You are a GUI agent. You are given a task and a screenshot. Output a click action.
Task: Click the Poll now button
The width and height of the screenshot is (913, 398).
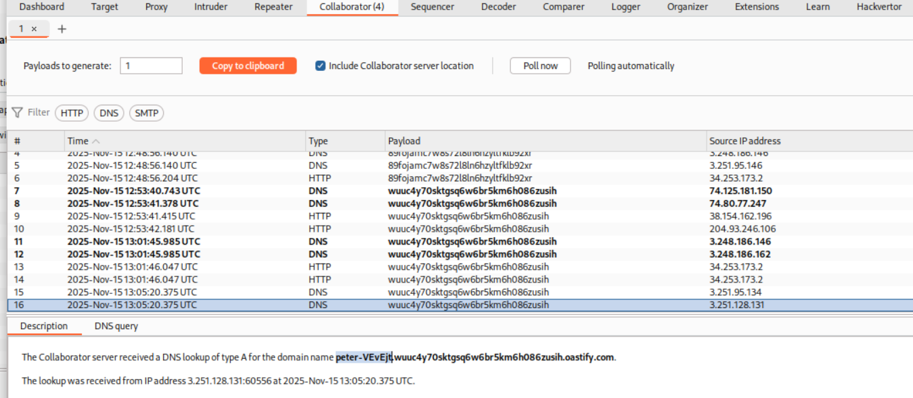(540, 66)
